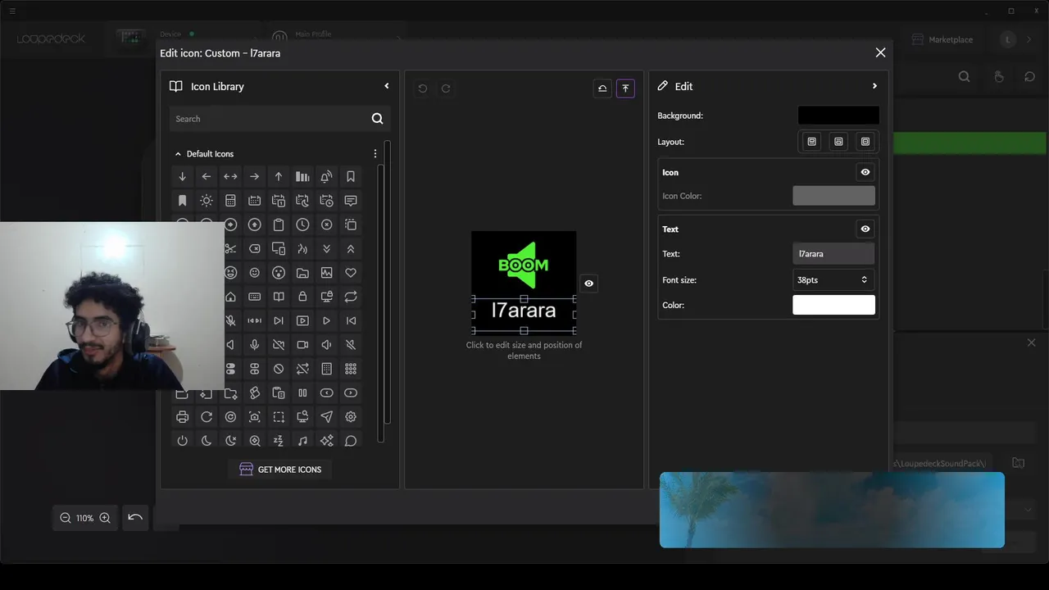
Task: Select the padlock icon
Action: click(x=302, y=297)
